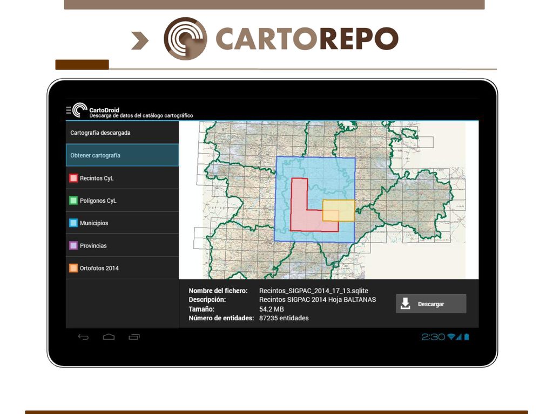The width and height of the screenshot is (553, 414).
Task: Click the 'Nombre del fichero:' label
Action: 218,291
